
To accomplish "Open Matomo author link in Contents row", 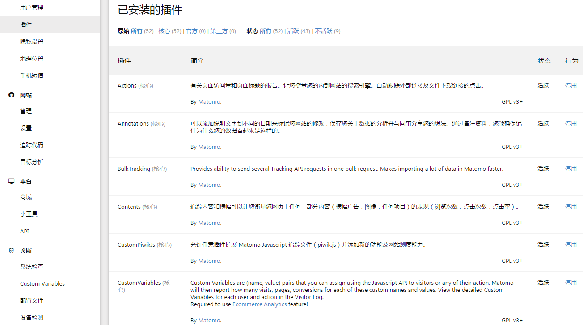I will point(209,223).
